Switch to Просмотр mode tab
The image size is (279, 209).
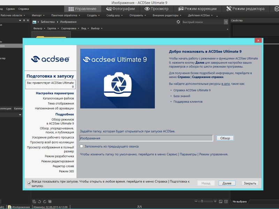click(x=156, y=9)
